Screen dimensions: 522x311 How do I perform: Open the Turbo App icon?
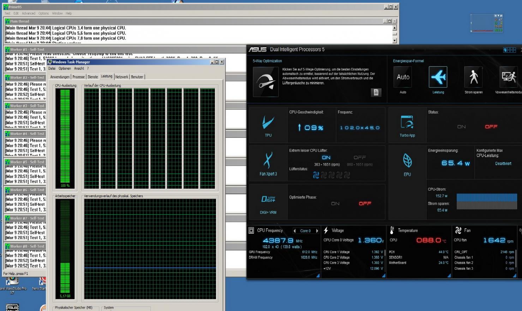(407, 122)
